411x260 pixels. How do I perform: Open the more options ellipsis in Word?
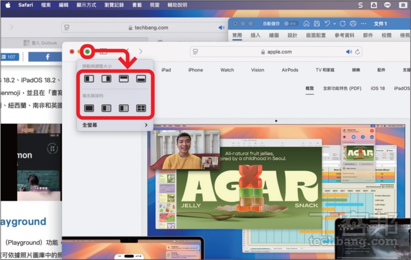363,23
